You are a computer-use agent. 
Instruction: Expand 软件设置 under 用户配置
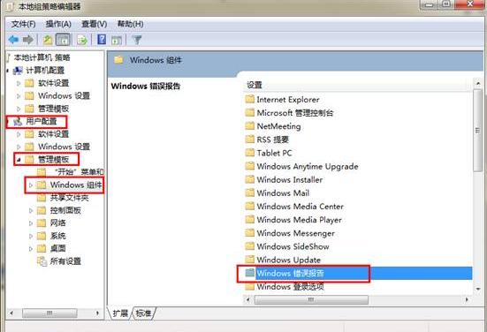coord(19,134)
